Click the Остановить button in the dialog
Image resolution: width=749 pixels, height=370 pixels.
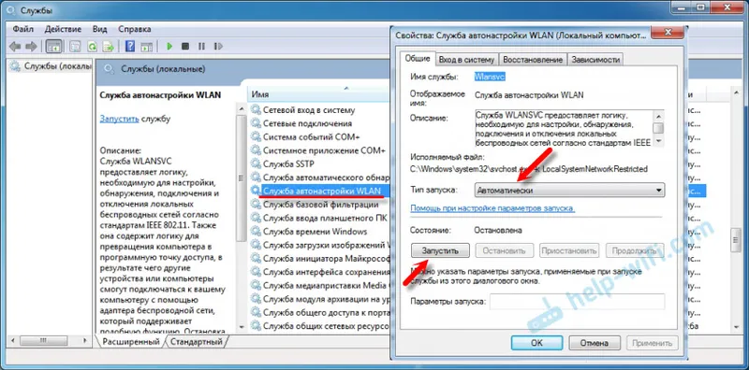click(504, 249)
